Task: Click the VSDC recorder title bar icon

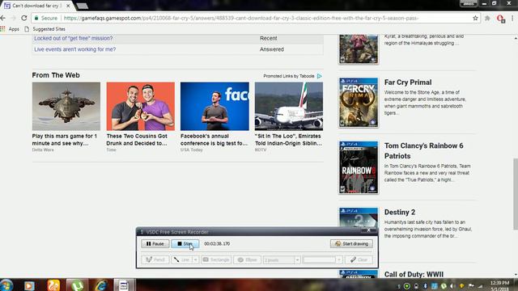Action: coord(142,232)
